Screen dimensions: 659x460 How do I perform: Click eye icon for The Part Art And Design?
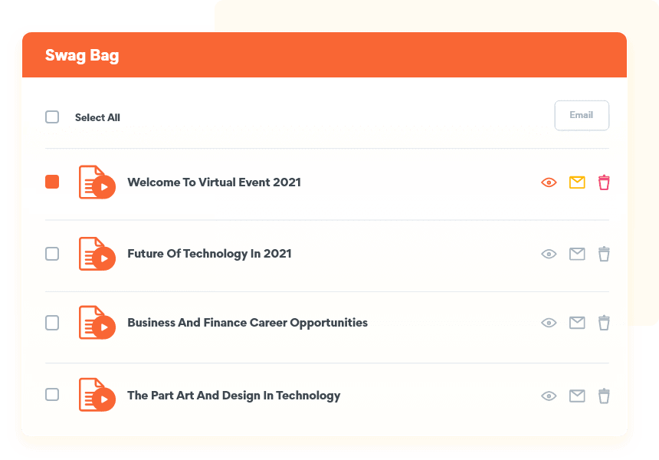(549, 396)
